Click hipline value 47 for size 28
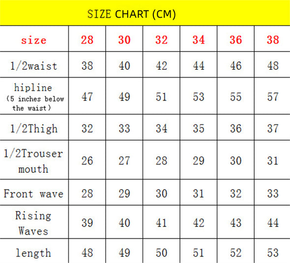The image size is (290, 263). (x=87, y=97)
